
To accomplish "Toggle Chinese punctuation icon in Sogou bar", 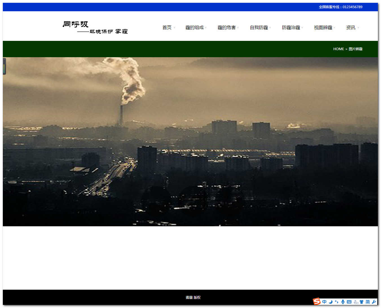I will pyautogui.click(x=336, y=302).
